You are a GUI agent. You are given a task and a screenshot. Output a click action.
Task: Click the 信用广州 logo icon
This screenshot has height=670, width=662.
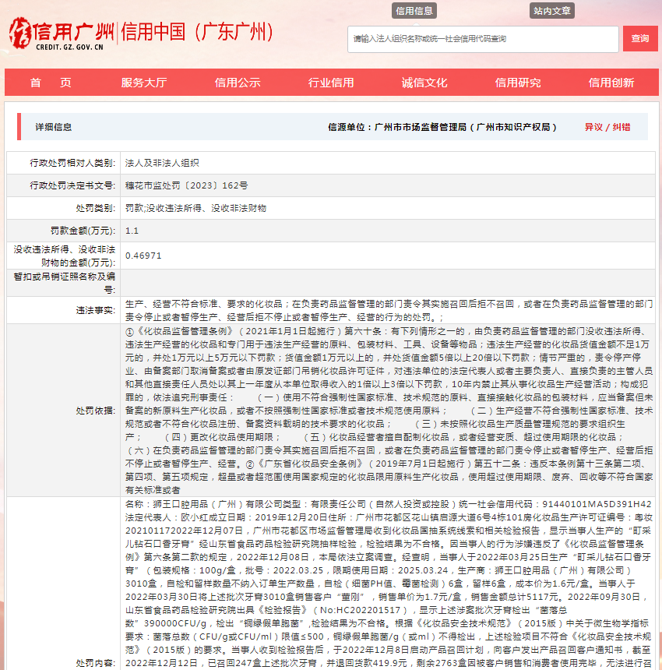coord(20,33)
